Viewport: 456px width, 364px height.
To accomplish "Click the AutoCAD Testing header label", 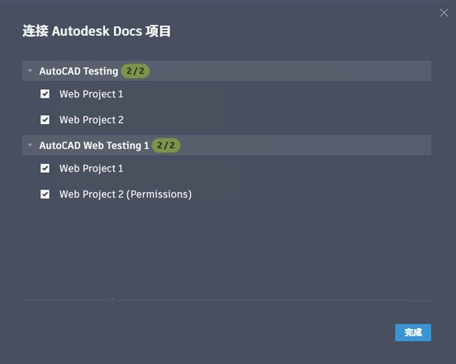I will pyautogui.click(x=79, y=71).
